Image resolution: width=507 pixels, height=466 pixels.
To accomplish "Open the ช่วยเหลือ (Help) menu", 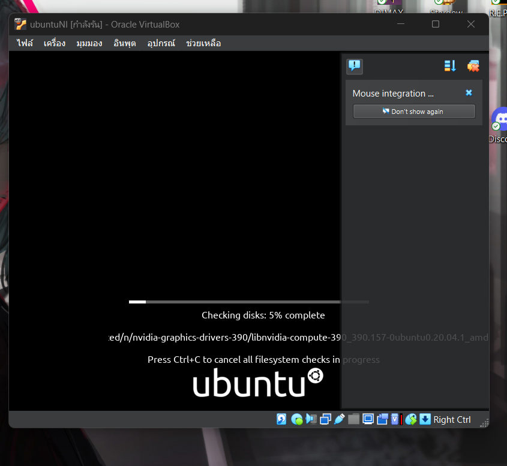I will 203,43.
